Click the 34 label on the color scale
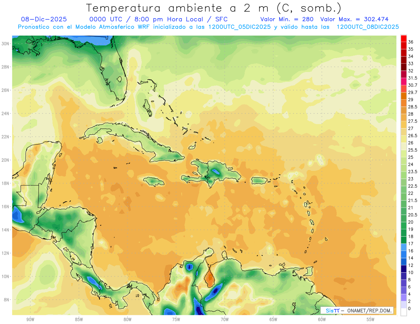 (x=411, y=56)
